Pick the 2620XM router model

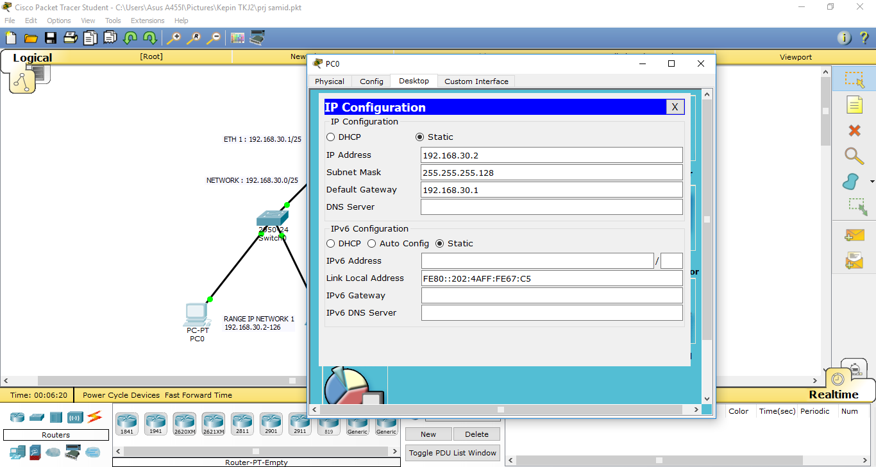(184, 424)
